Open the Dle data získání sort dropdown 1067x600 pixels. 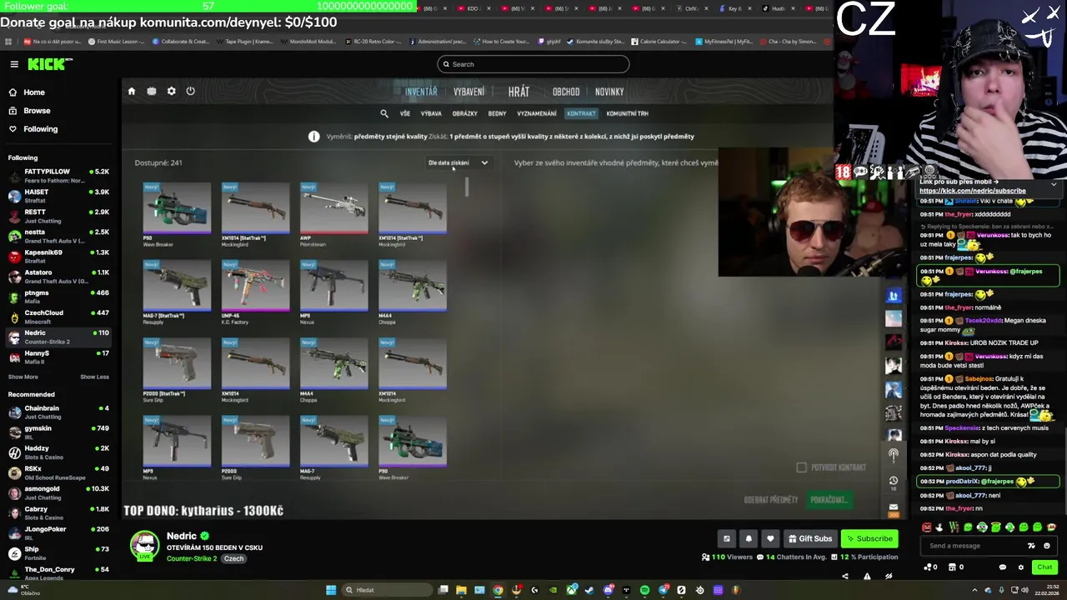pos(458,162)
